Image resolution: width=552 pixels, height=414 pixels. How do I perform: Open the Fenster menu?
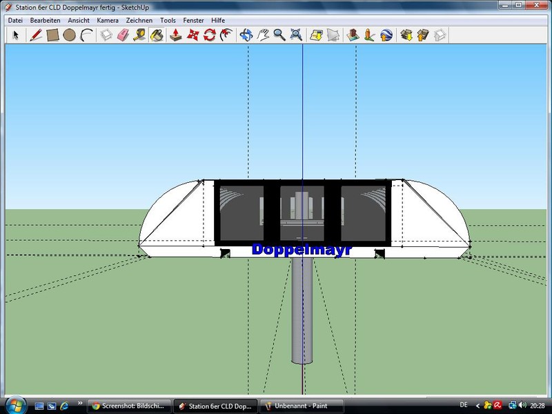coord(193,21)
